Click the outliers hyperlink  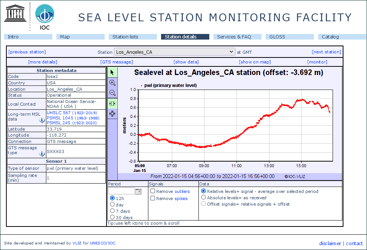point(182,191)
